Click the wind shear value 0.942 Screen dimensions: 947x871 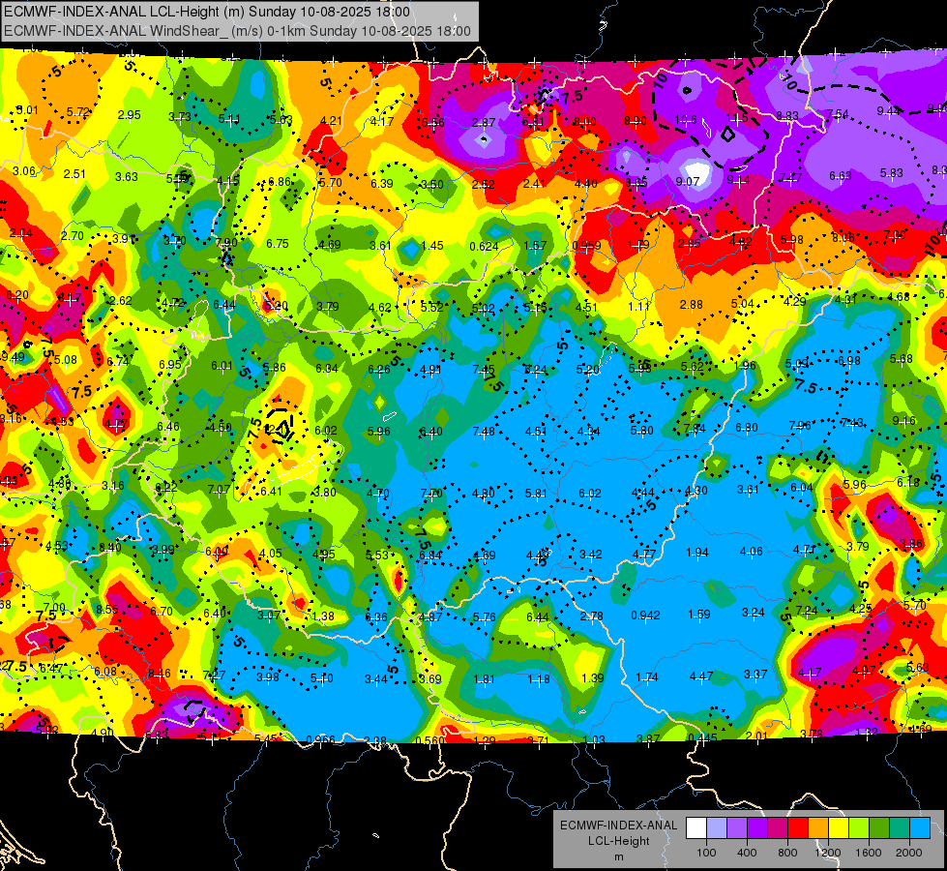645,616
